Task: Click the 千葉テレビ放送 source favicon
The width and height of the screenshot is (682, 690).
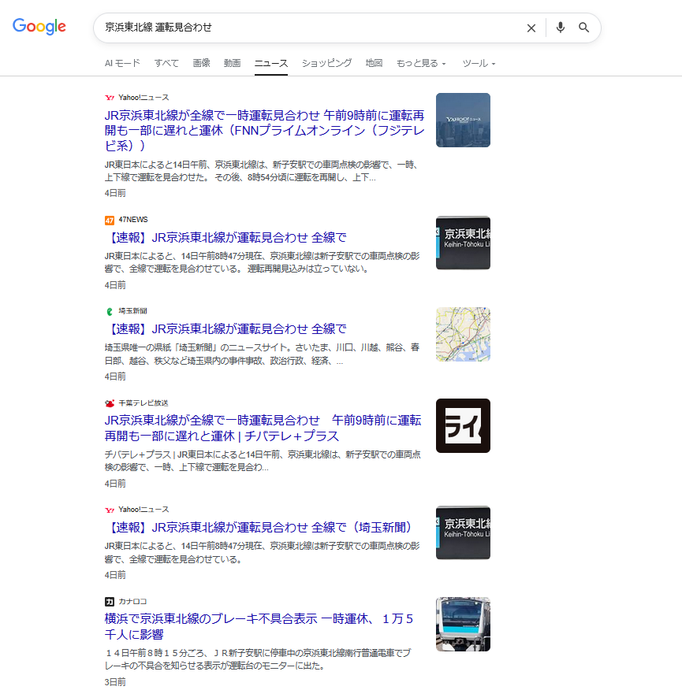Action: pos(110,402)
